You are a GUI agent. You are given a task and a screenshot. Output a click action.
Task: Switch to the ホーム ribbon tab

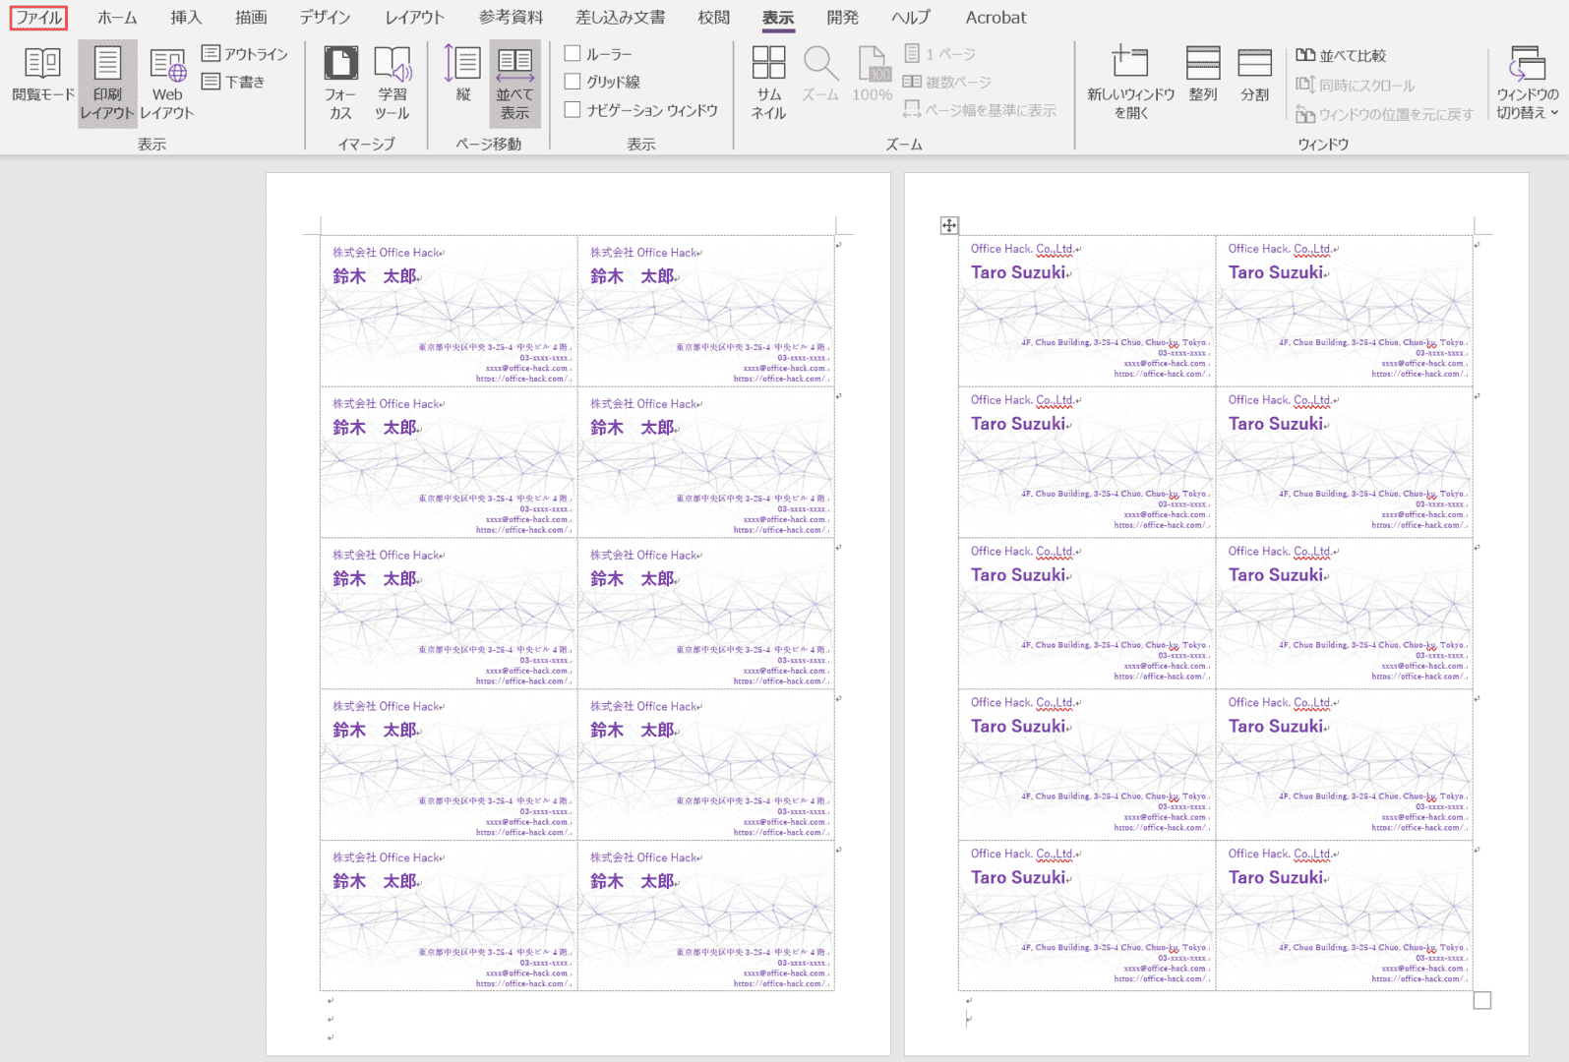pyautogui.click(x=117, y=18)
